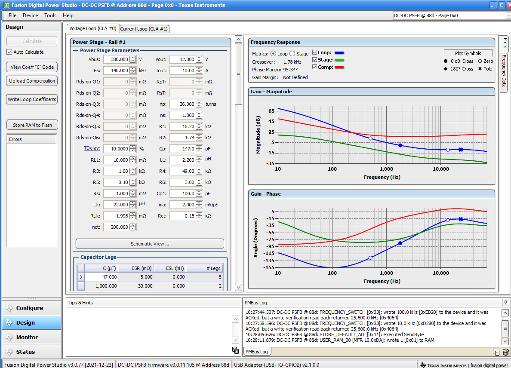This screenshot has height=368, width=511.
Task: Click the Vbus 380.000 input field
Action: [116, 59]
